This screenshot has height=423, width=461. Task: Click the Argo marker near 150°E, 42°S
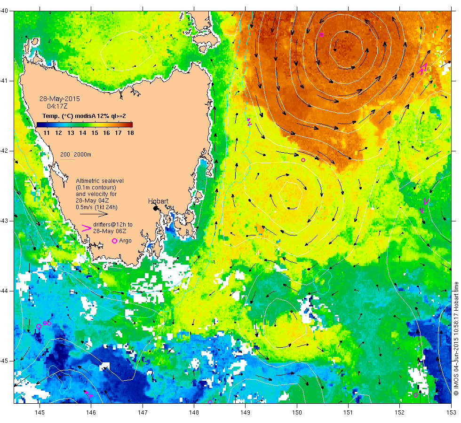coord(303,160)
